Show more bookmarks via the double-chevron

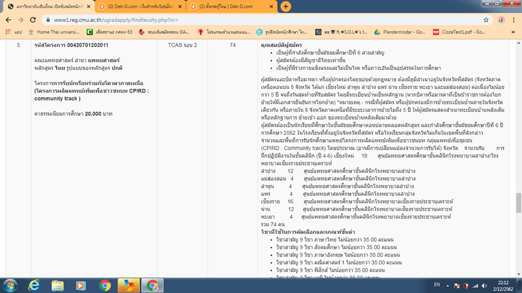coord(513,32)
